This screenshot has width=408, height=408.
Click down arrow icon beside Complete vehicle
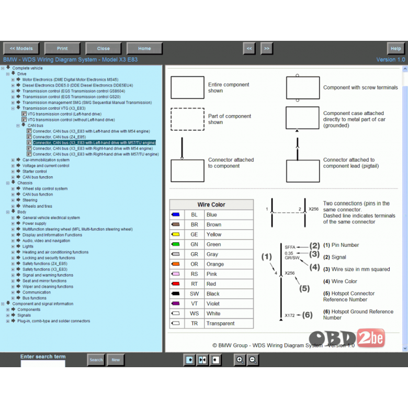(x=8, y=67)
